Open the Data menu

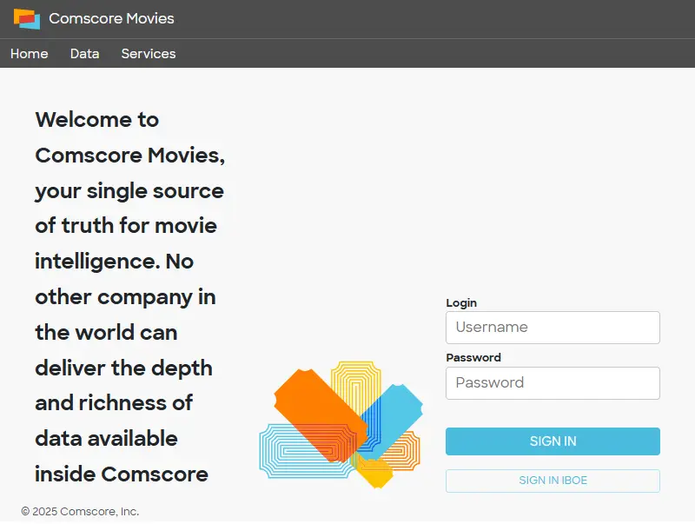(x=84, y=54)
